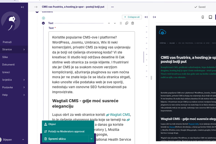The image size is (216, 144).
Task: Expand the Help submenu chevron
Action: (24, 95)
